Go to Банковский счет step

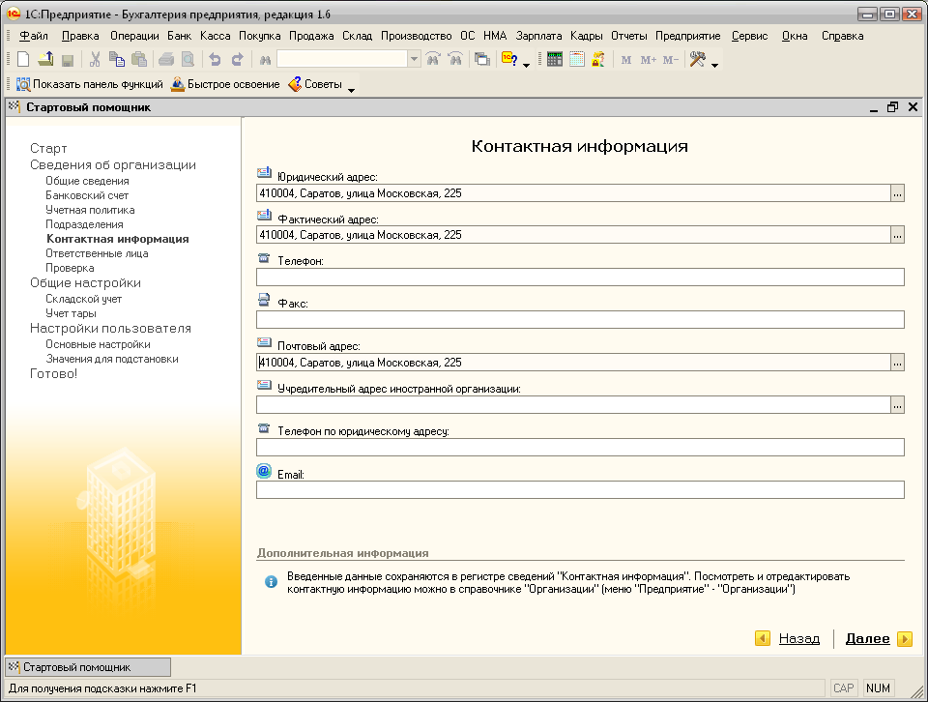(87, 195)
